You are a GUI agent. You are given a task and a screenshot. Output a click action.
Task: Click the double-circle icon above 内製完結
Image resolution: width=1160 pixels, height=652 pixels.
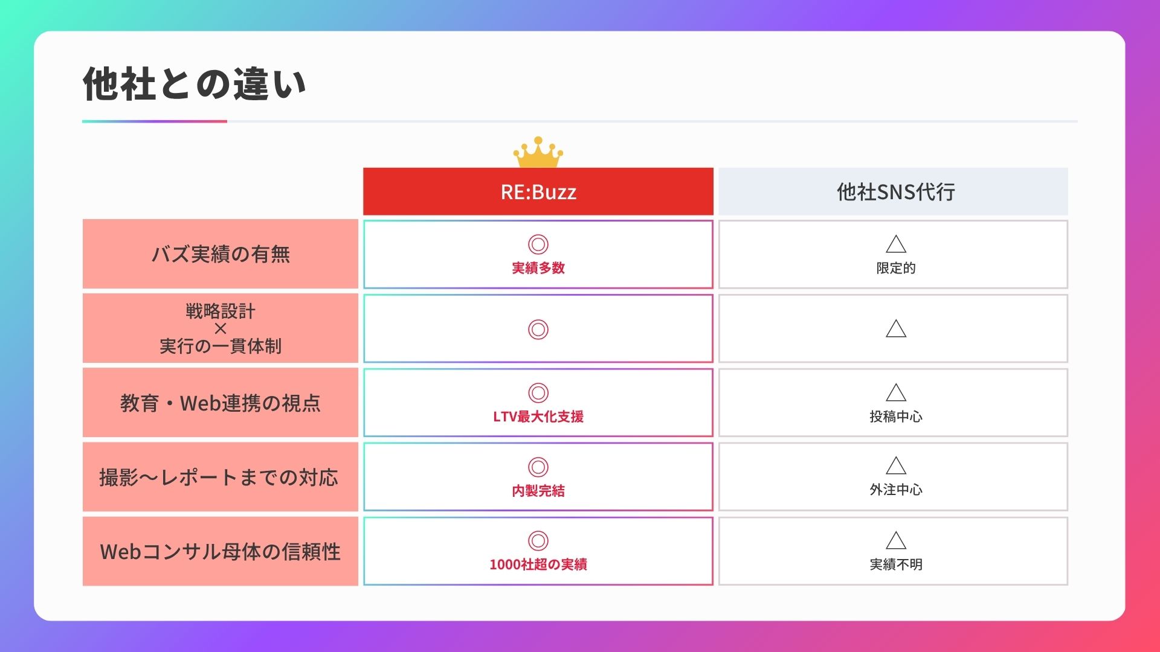coord(538,467)
